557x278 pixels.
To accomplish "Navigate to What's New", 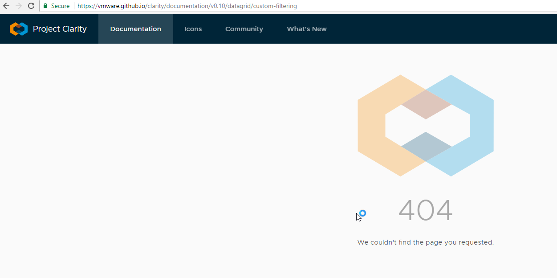I will tap(306, 29).
